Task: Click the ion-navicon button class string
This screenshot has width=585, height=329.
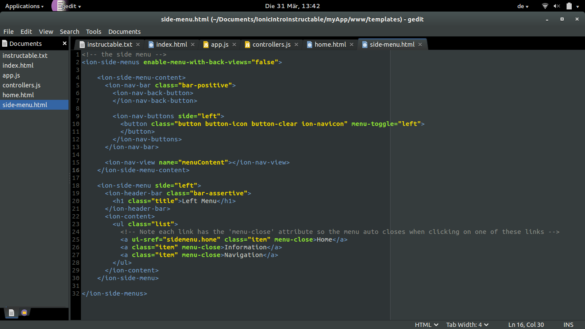Action: click(261, 124)
